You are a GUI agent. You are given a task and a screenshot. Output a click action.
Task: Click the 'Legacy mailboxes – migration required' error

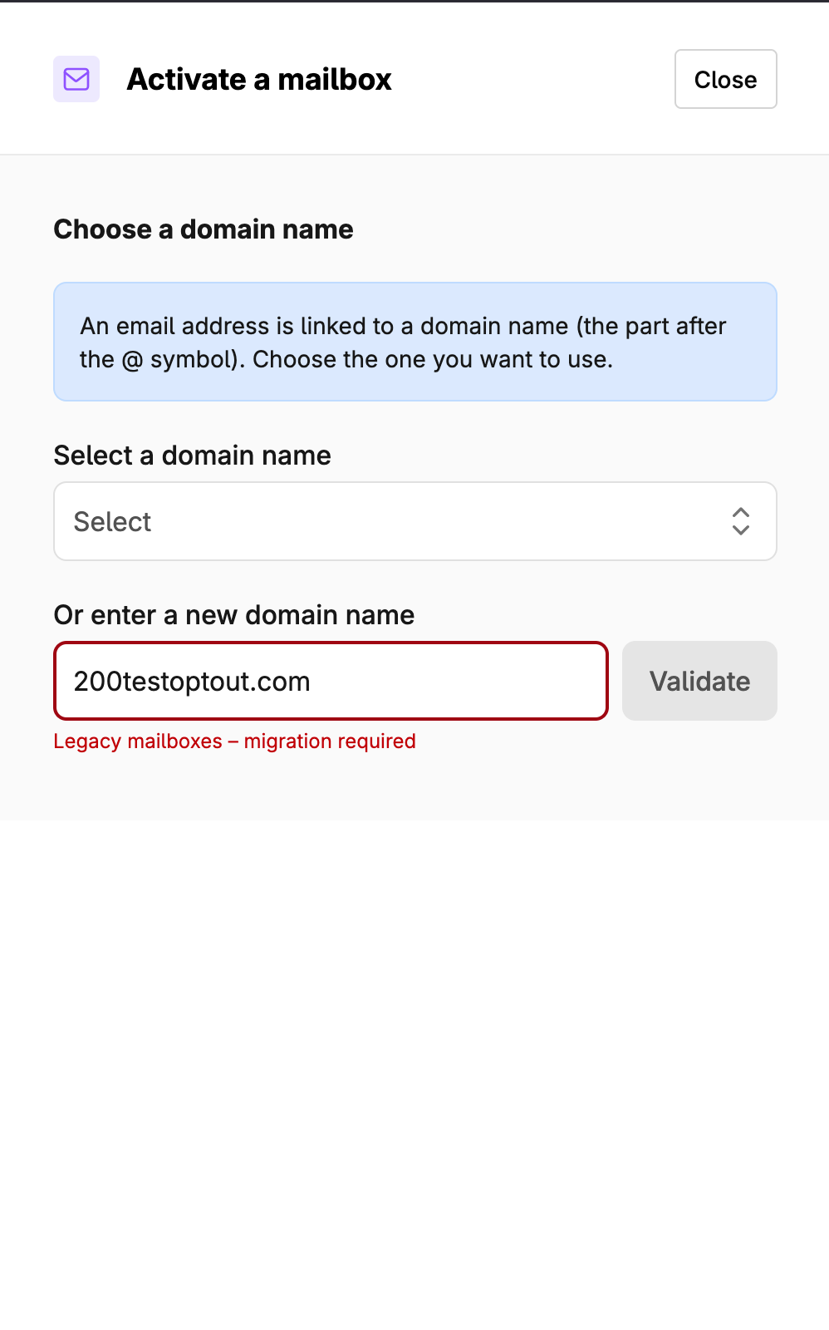[234, 741]
